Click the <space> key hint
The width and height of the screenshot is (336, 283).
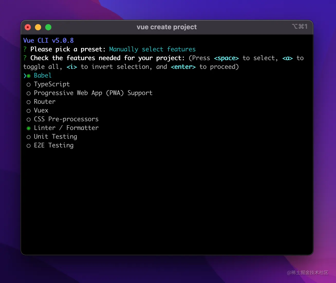tap(226, 58)
